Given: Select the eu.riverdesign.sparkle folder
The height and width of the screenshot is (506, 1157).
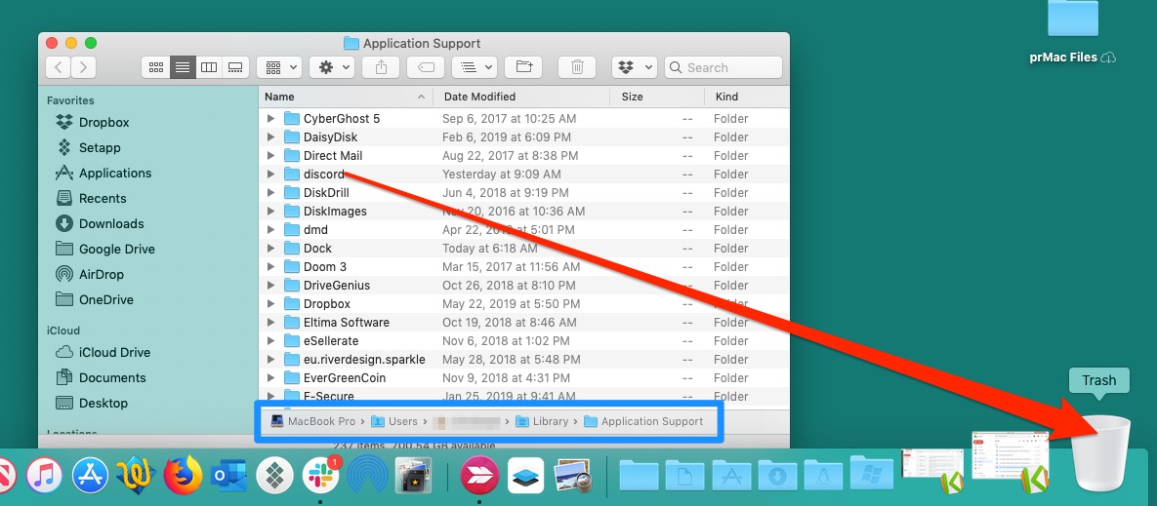Looking at the screenshot, I should pos(524,360).
